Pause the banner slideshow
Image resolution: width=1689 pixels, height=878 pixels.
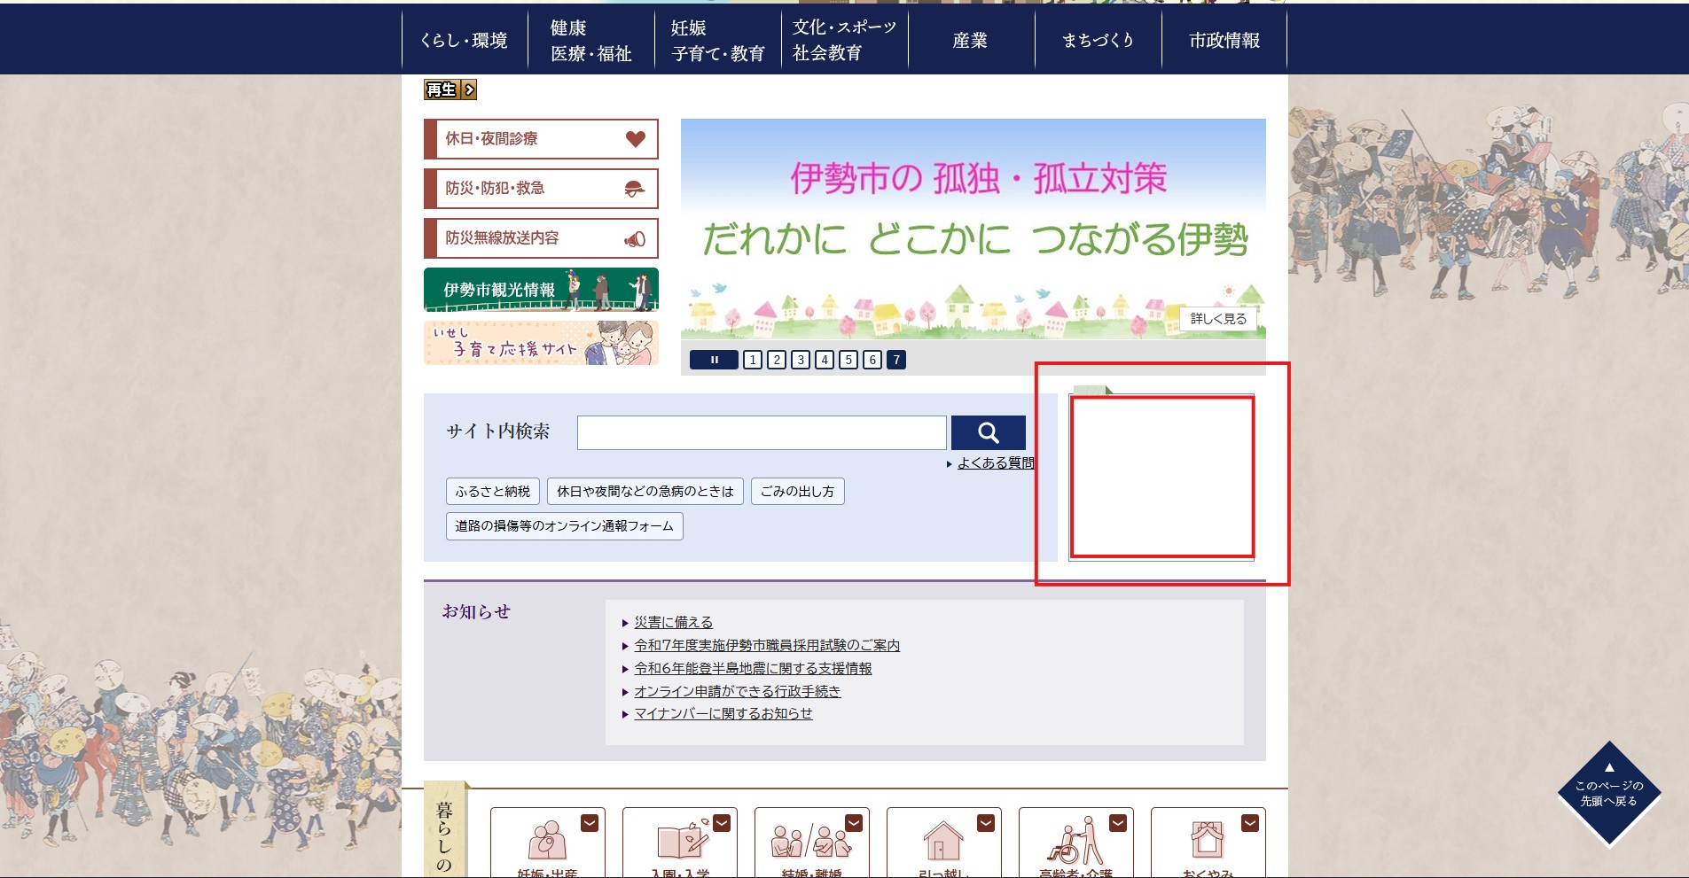[714, 360]
